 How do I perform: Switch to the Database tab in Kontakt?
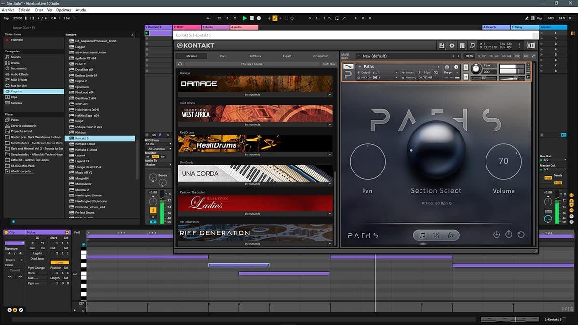click(x=255, y=56)
